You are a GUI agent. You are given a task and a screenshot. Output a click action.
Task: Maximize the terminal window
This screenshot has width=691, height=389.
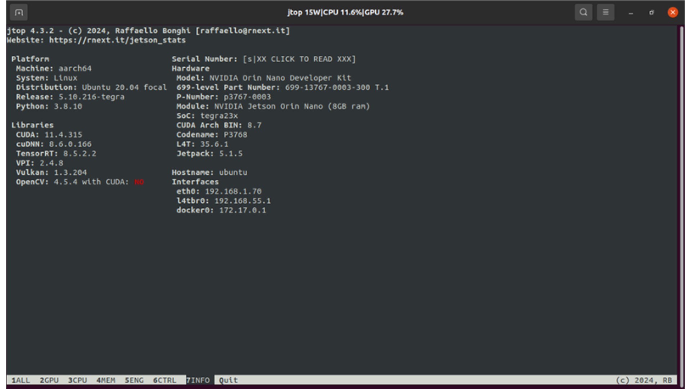[651, 13]
